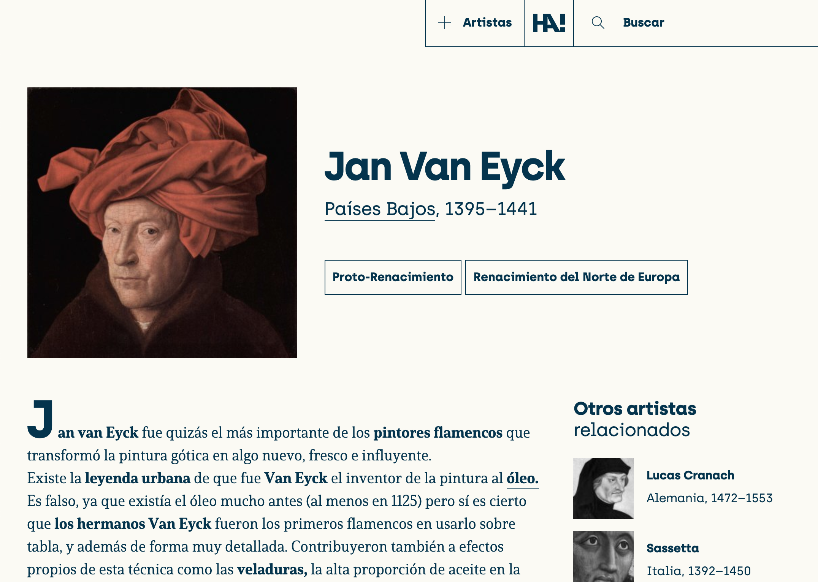Click the plus icon beside Artistas
Screen dimensions: 818x582
pos(444,23)
